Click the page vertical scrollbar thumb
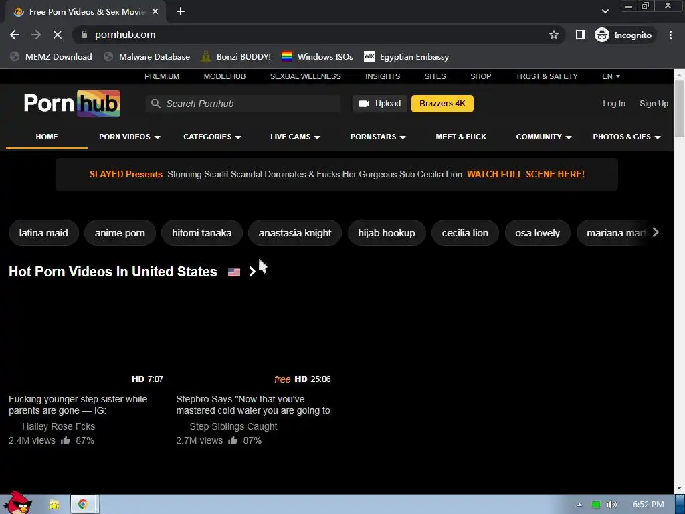 click(679, 109)
